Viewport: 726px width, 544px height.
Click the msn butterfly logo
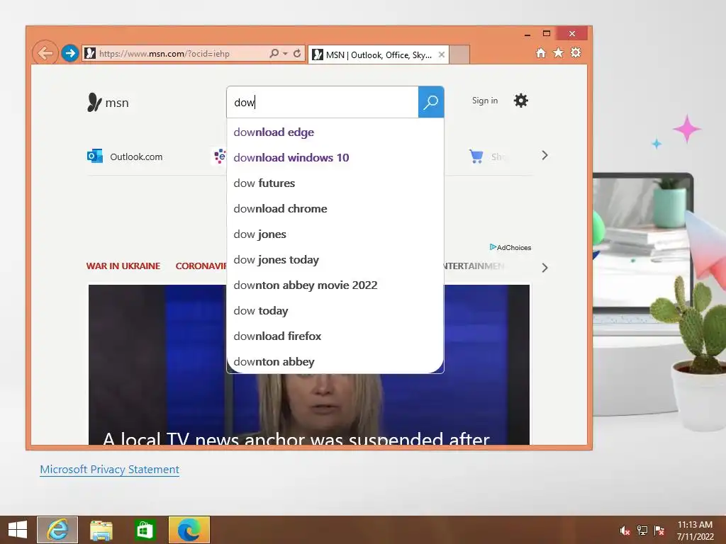click(108, 102)
